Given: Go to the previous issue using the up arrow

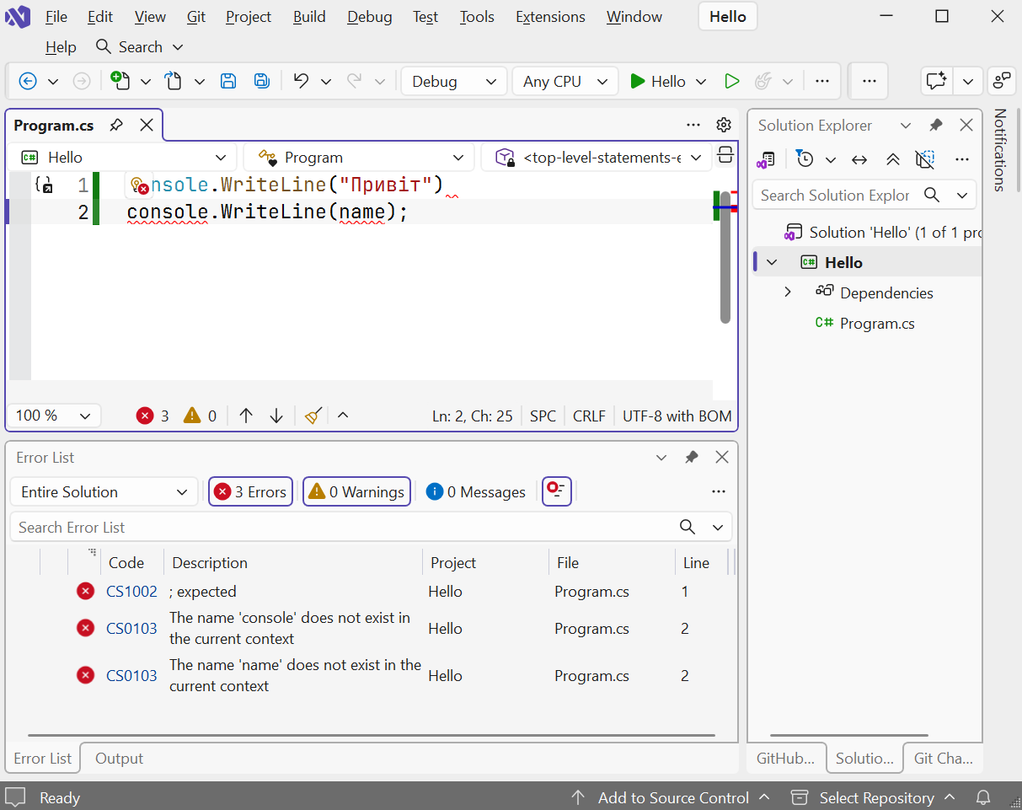Looking at the screenshot, I should coord(246,416).
